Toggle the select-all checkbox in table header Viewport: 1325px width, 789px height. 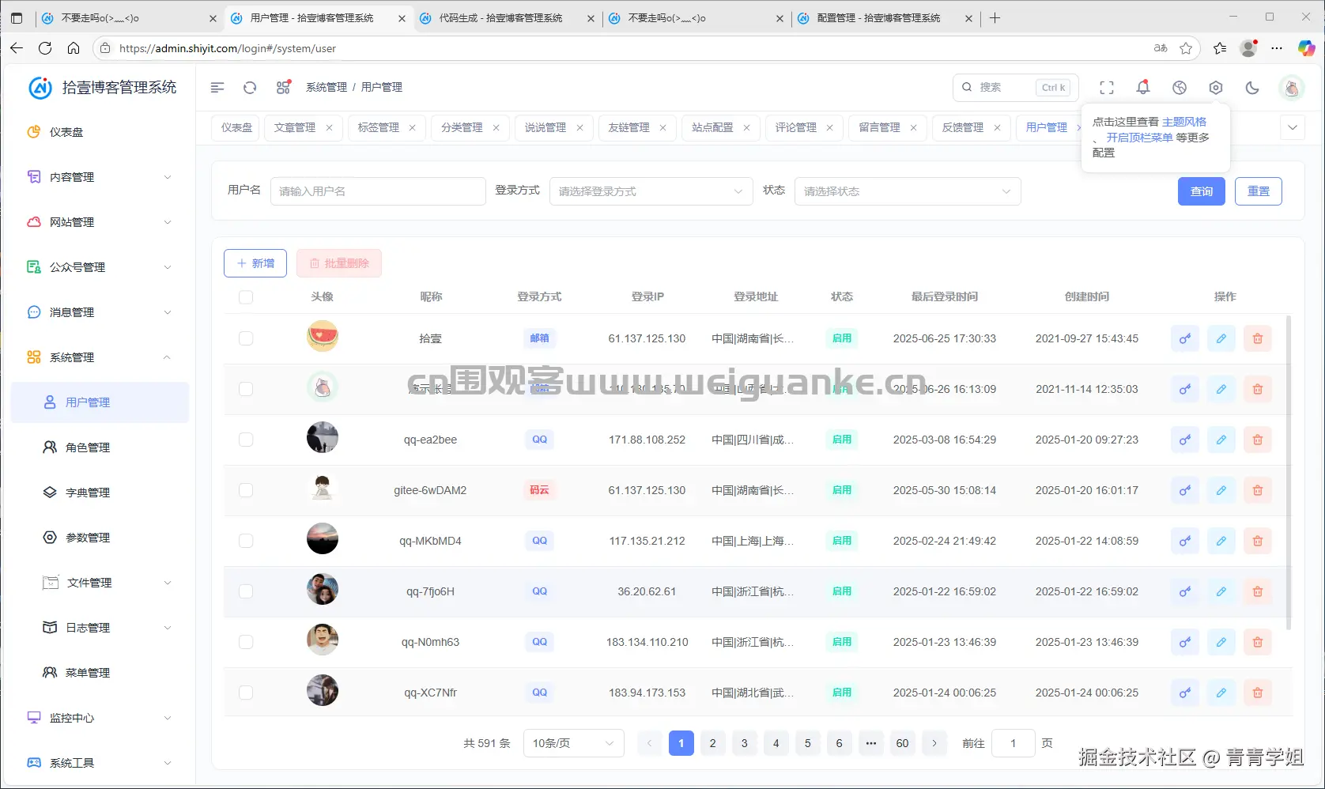pos(246,297)
